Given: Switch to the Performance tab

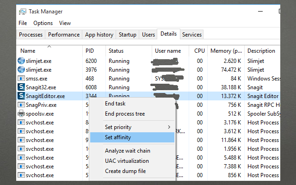Looking at the screenshot, I should (64, 35).
